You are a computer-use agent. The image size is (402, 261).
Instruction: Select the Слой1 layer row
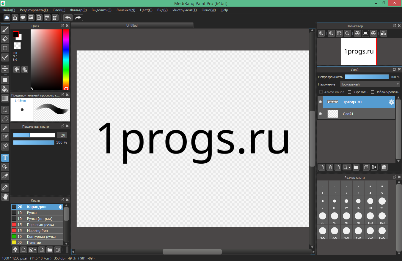tap(356, 114)
